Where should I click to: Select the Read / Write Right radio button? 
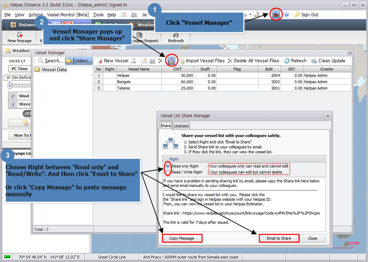[x=167, y=172]
